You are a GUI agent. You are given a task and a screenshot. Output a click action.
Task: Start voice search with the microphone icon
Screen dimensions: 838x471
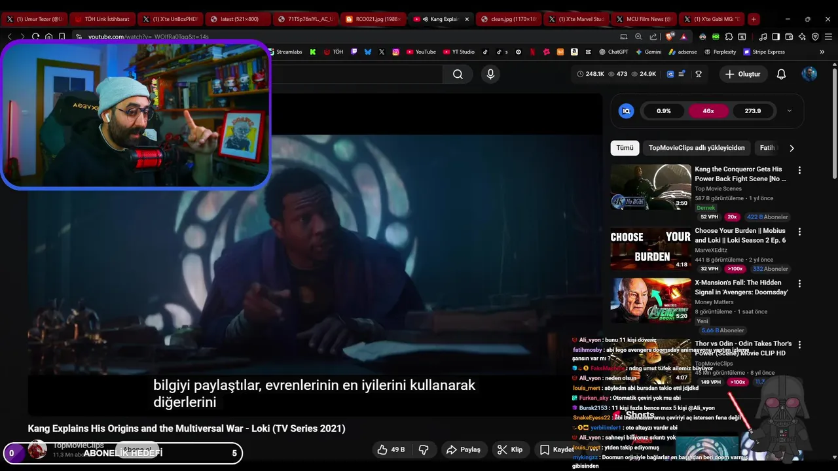click(x=490, y=74)
